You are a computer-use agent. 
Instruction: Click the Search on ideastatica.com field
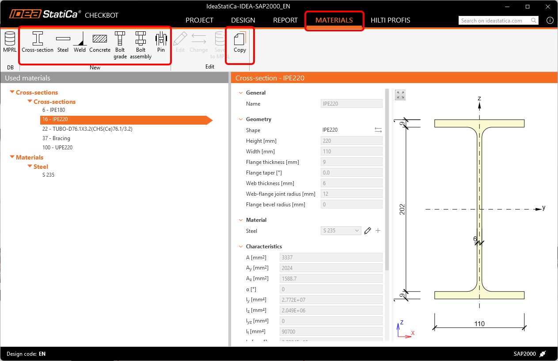(495, 21)
